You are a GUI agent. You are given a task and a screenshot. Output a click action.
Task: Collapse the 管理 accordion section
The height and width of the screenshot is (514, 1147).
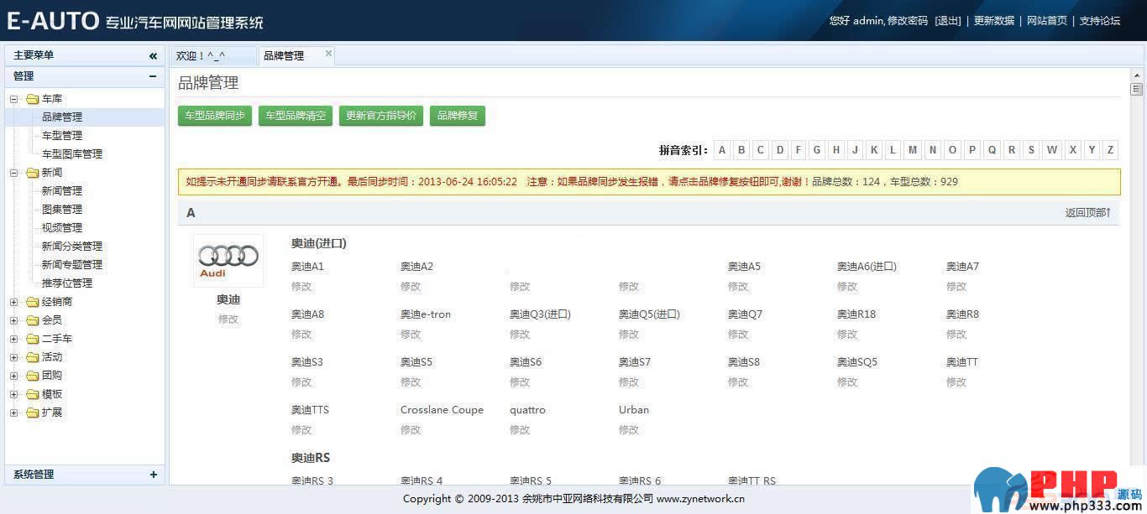point(153,76)
